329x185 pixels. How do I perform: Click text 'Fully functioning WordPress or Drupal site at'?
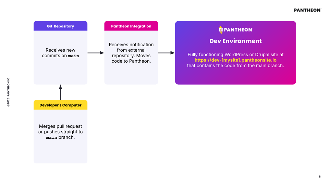tap(235, 54)
